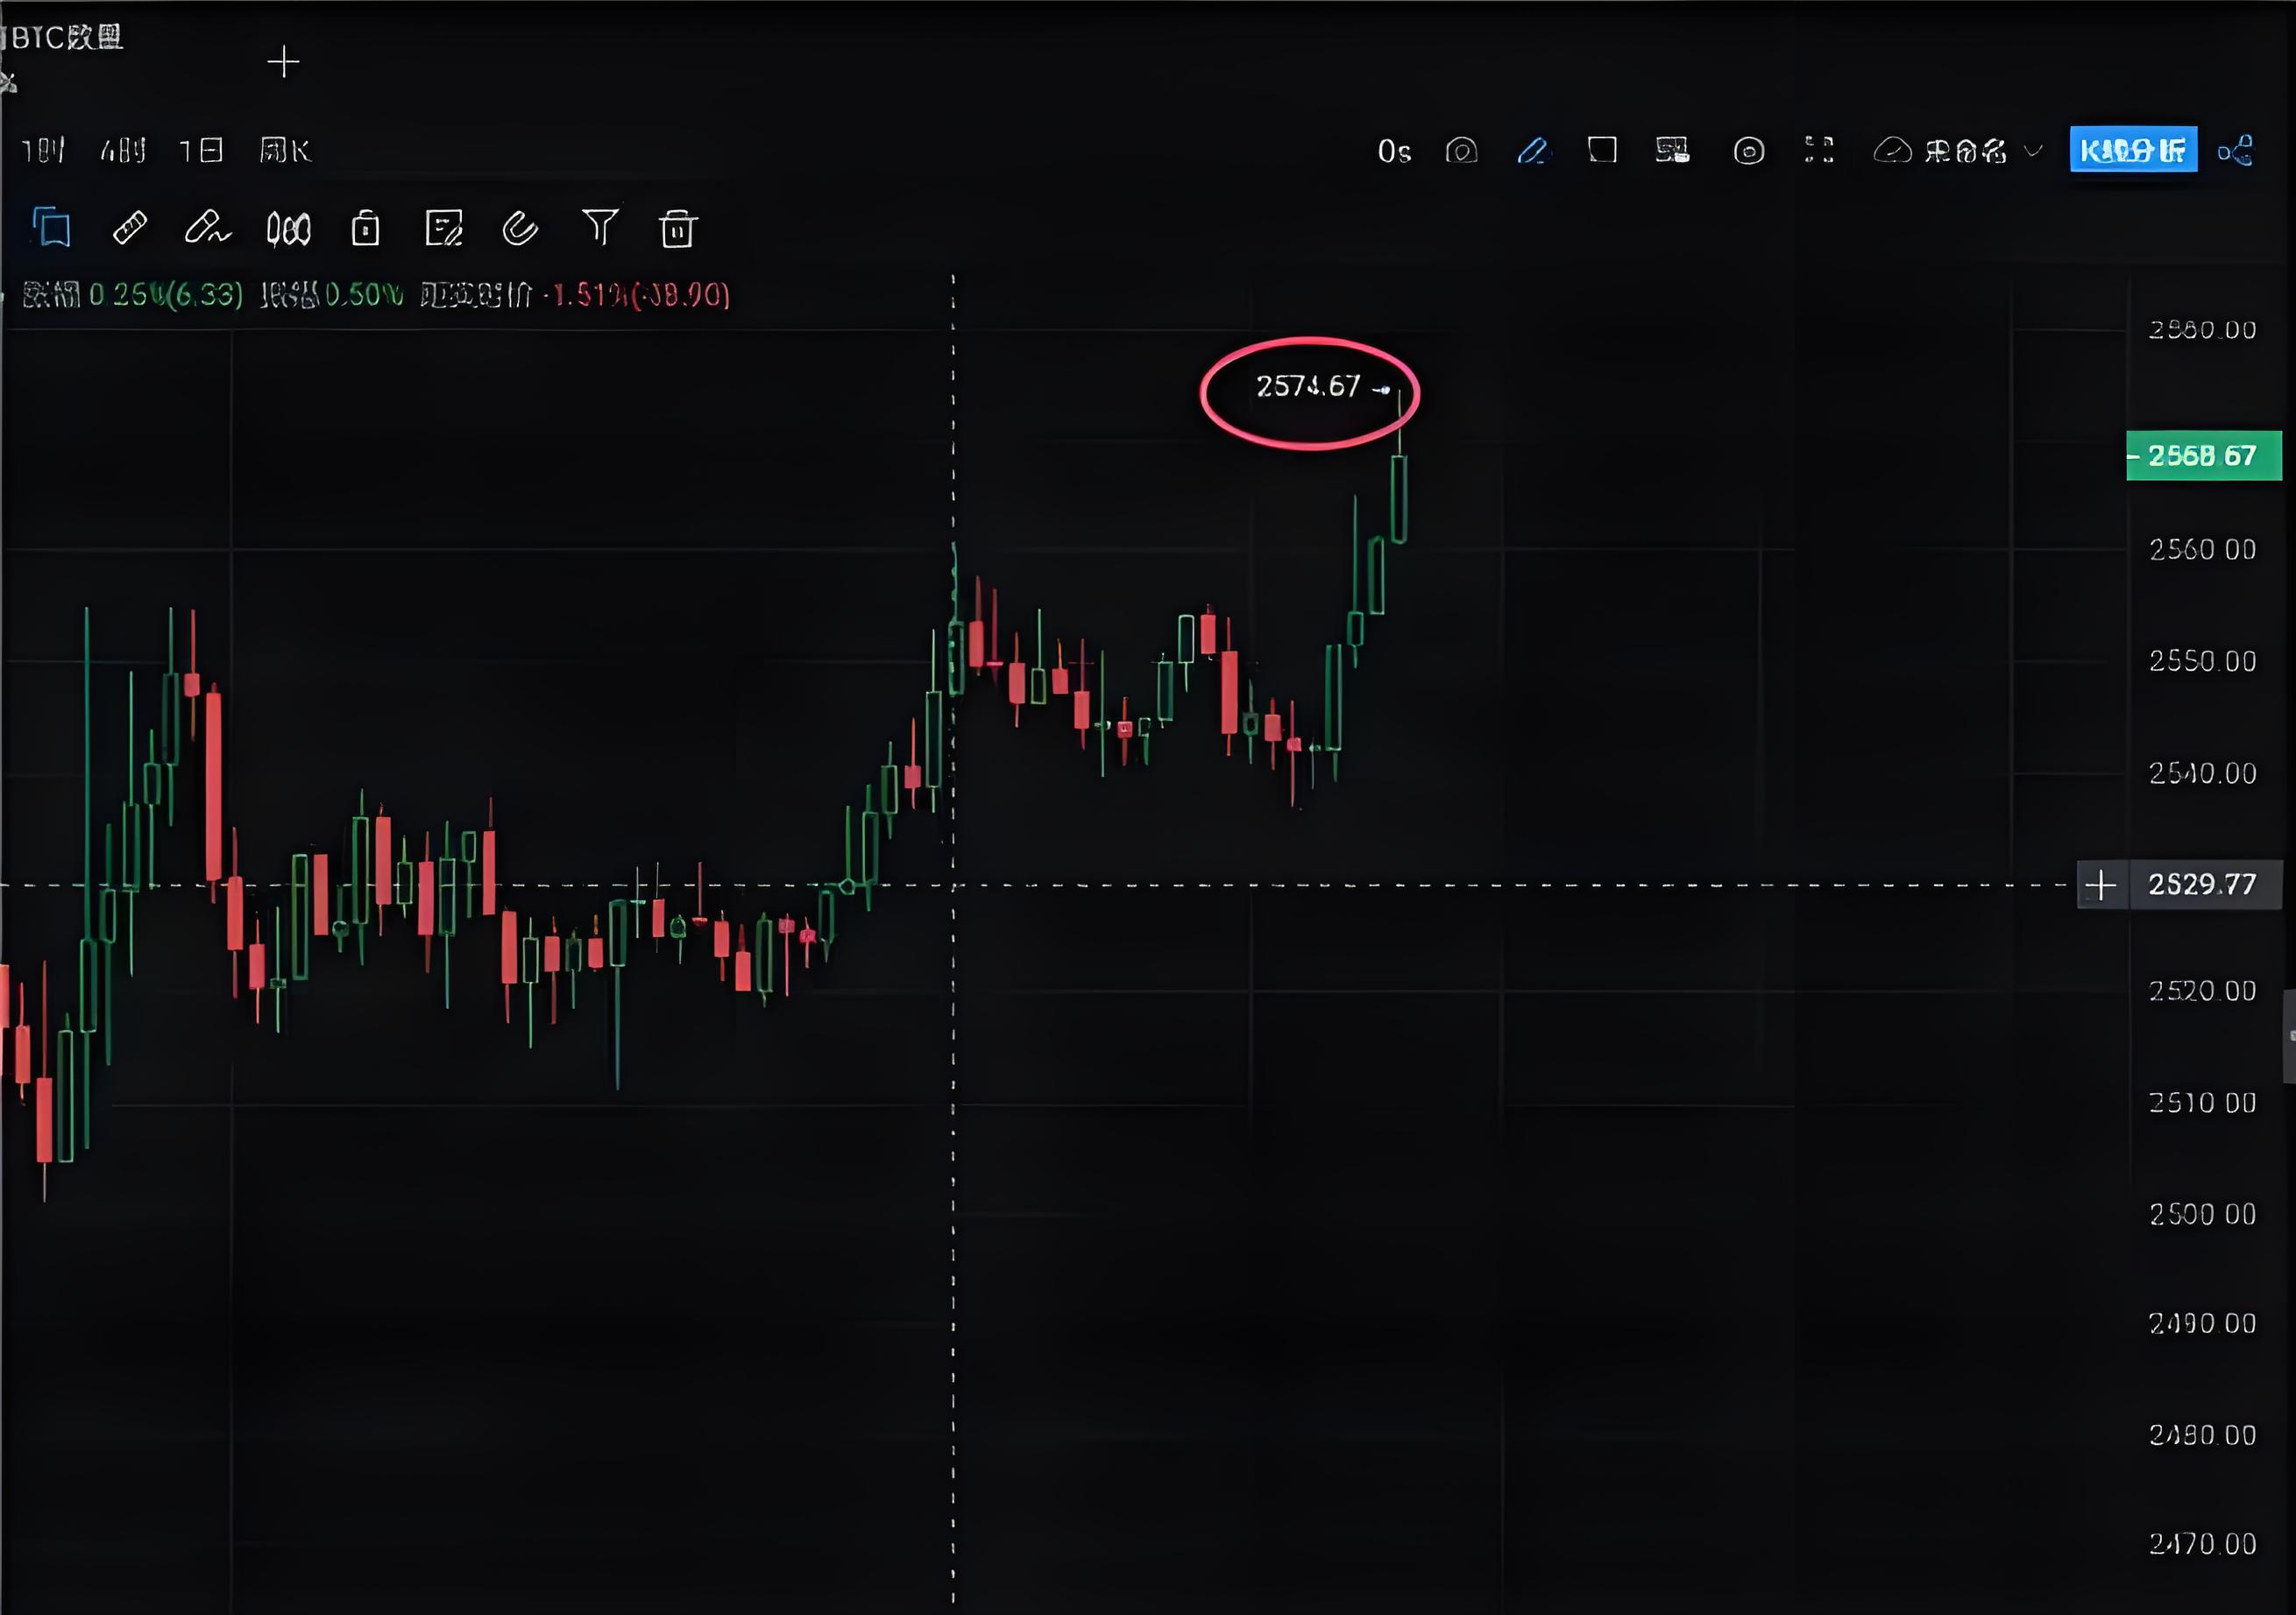The width and height of the screenshot is (2296, 1615).
Task: Select the 1-hour timeframe
Action: (43, 151)
